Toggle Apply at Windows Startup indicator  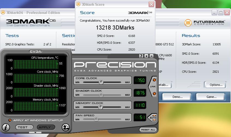click(10, 120)
